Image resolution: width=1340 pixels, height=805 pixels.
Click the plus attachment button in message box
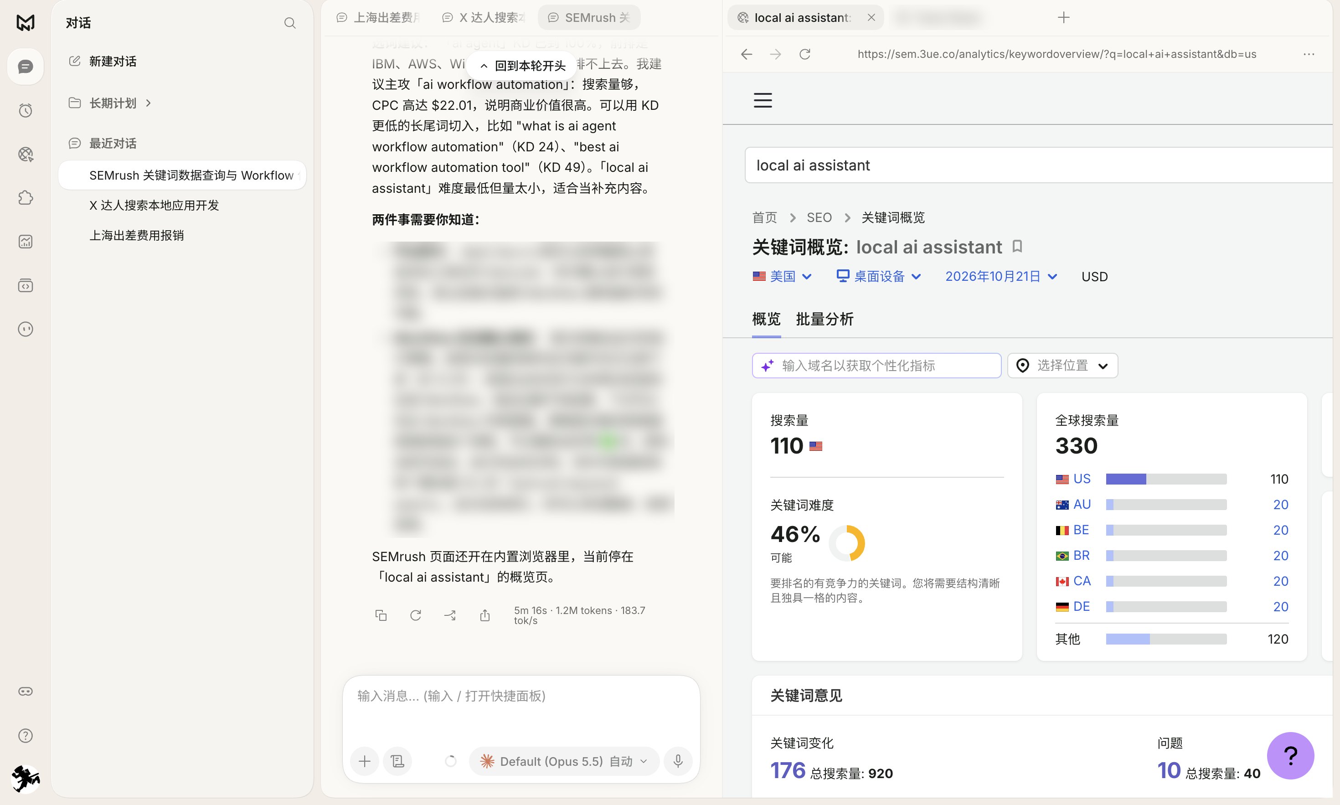tap(365, 761)
